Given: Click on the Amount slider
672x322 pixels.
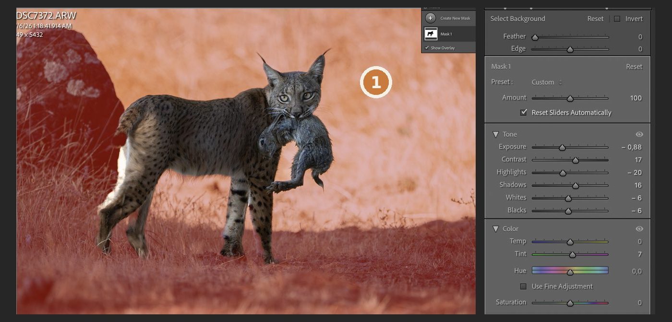Looking at the screenshot, I should click(x=570, y=98).
